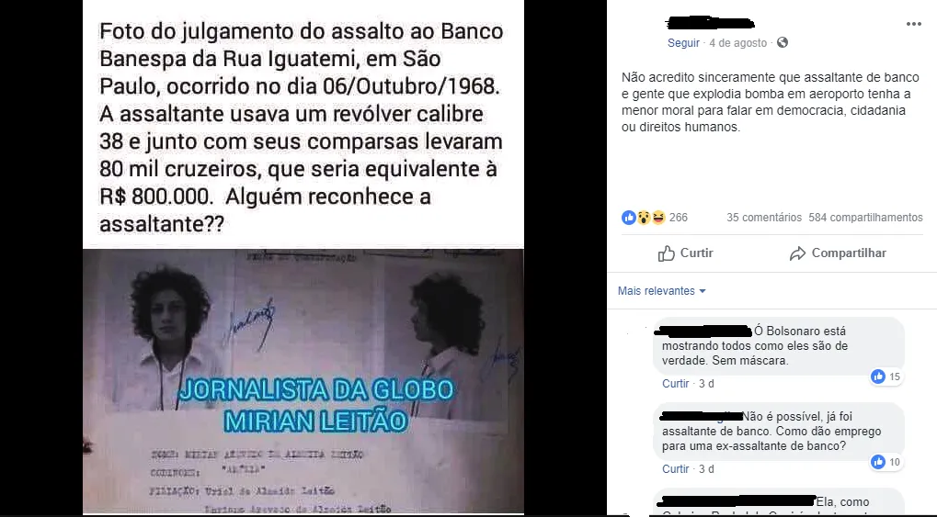The width and height of the screenshot is (937, 517).
Task: Click the thumbs-up Curtir icon on post
Action: click(x=667, y=253)
